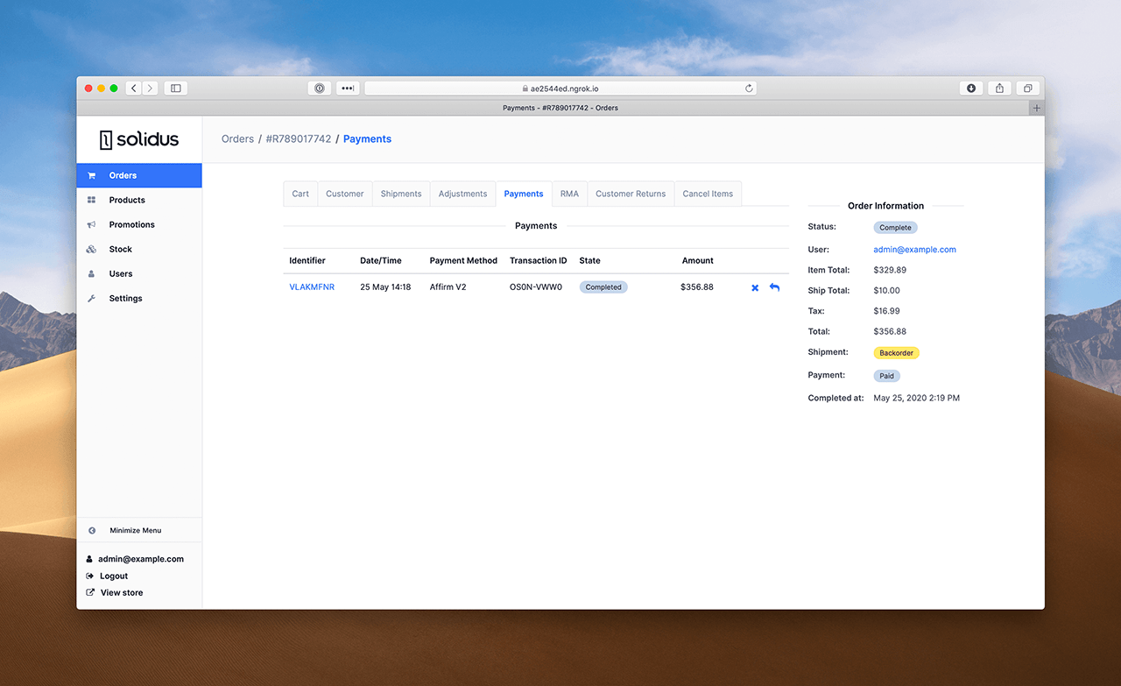Open Safari tab overview button
1121x686 pixels.
tap(1027, 88)
